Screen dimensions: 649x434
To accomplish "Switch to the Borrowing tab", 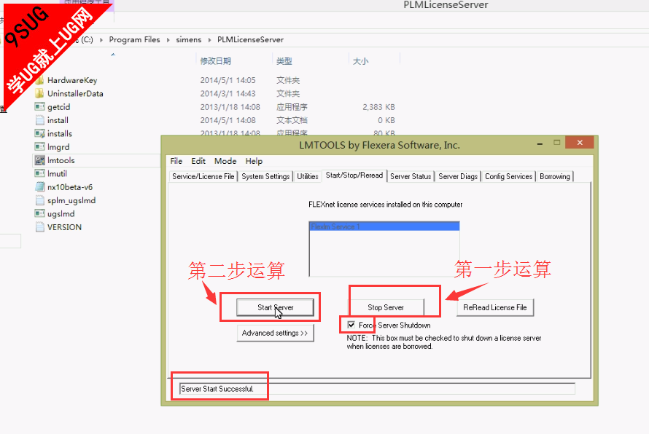I will point(555,176).
